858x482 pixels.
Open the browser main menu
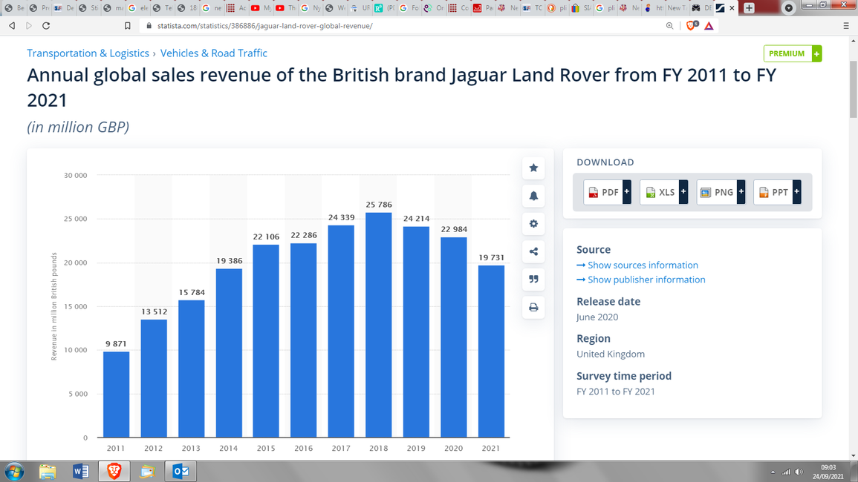pyautogui.click(x=846, y=26)
